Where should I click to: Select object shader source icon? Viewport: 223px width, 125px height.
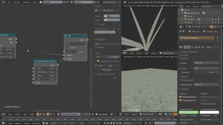coord(48,114)
